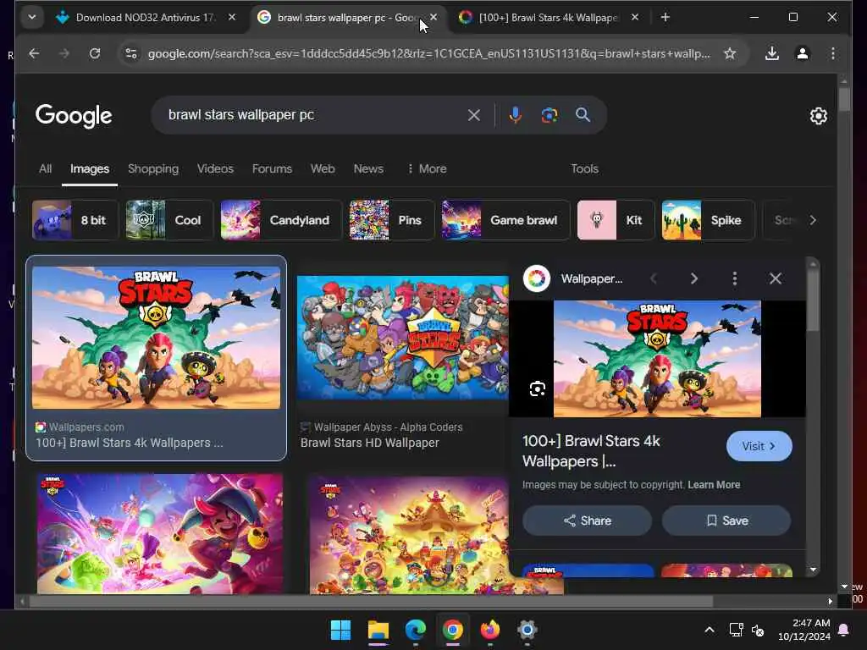Open Chrome three-dot menu
The image size is (867, 650).
tap(833, 53)
